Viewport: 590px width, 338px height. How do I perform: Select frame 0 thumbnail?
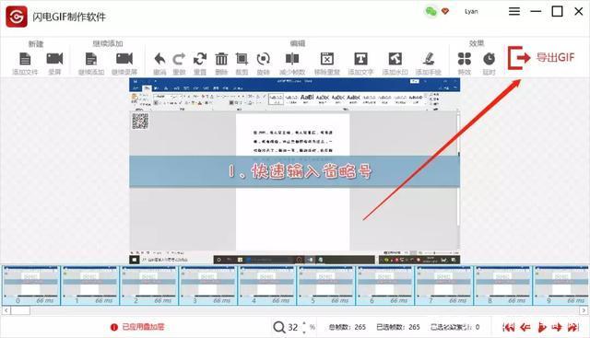point(31,286)
